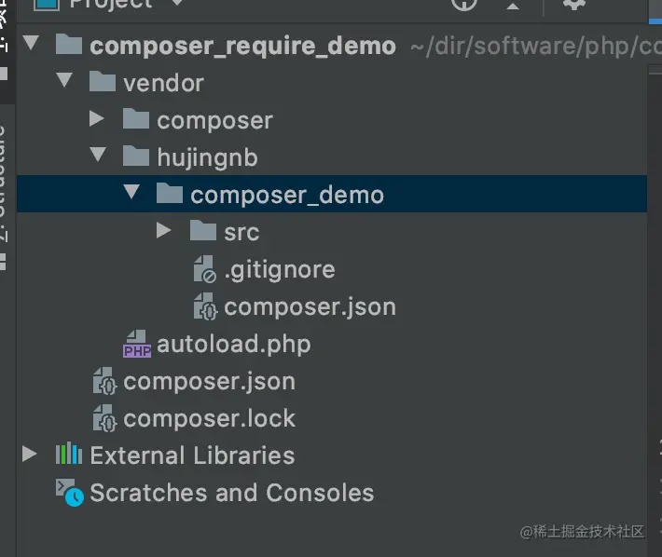
Task: Expand the composer folder arrow
Action: pyautogui.click(x=97, y=120)
